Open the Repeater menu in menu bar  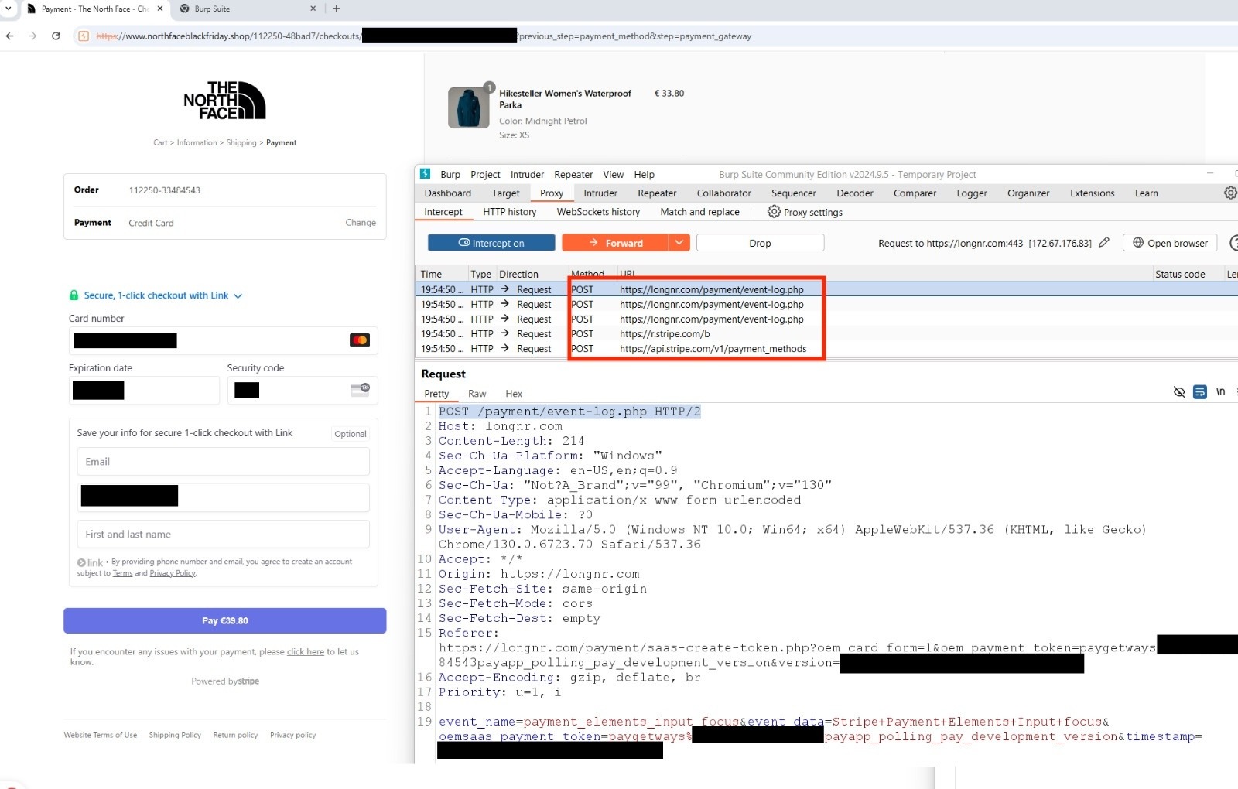(x=573, y=175)
